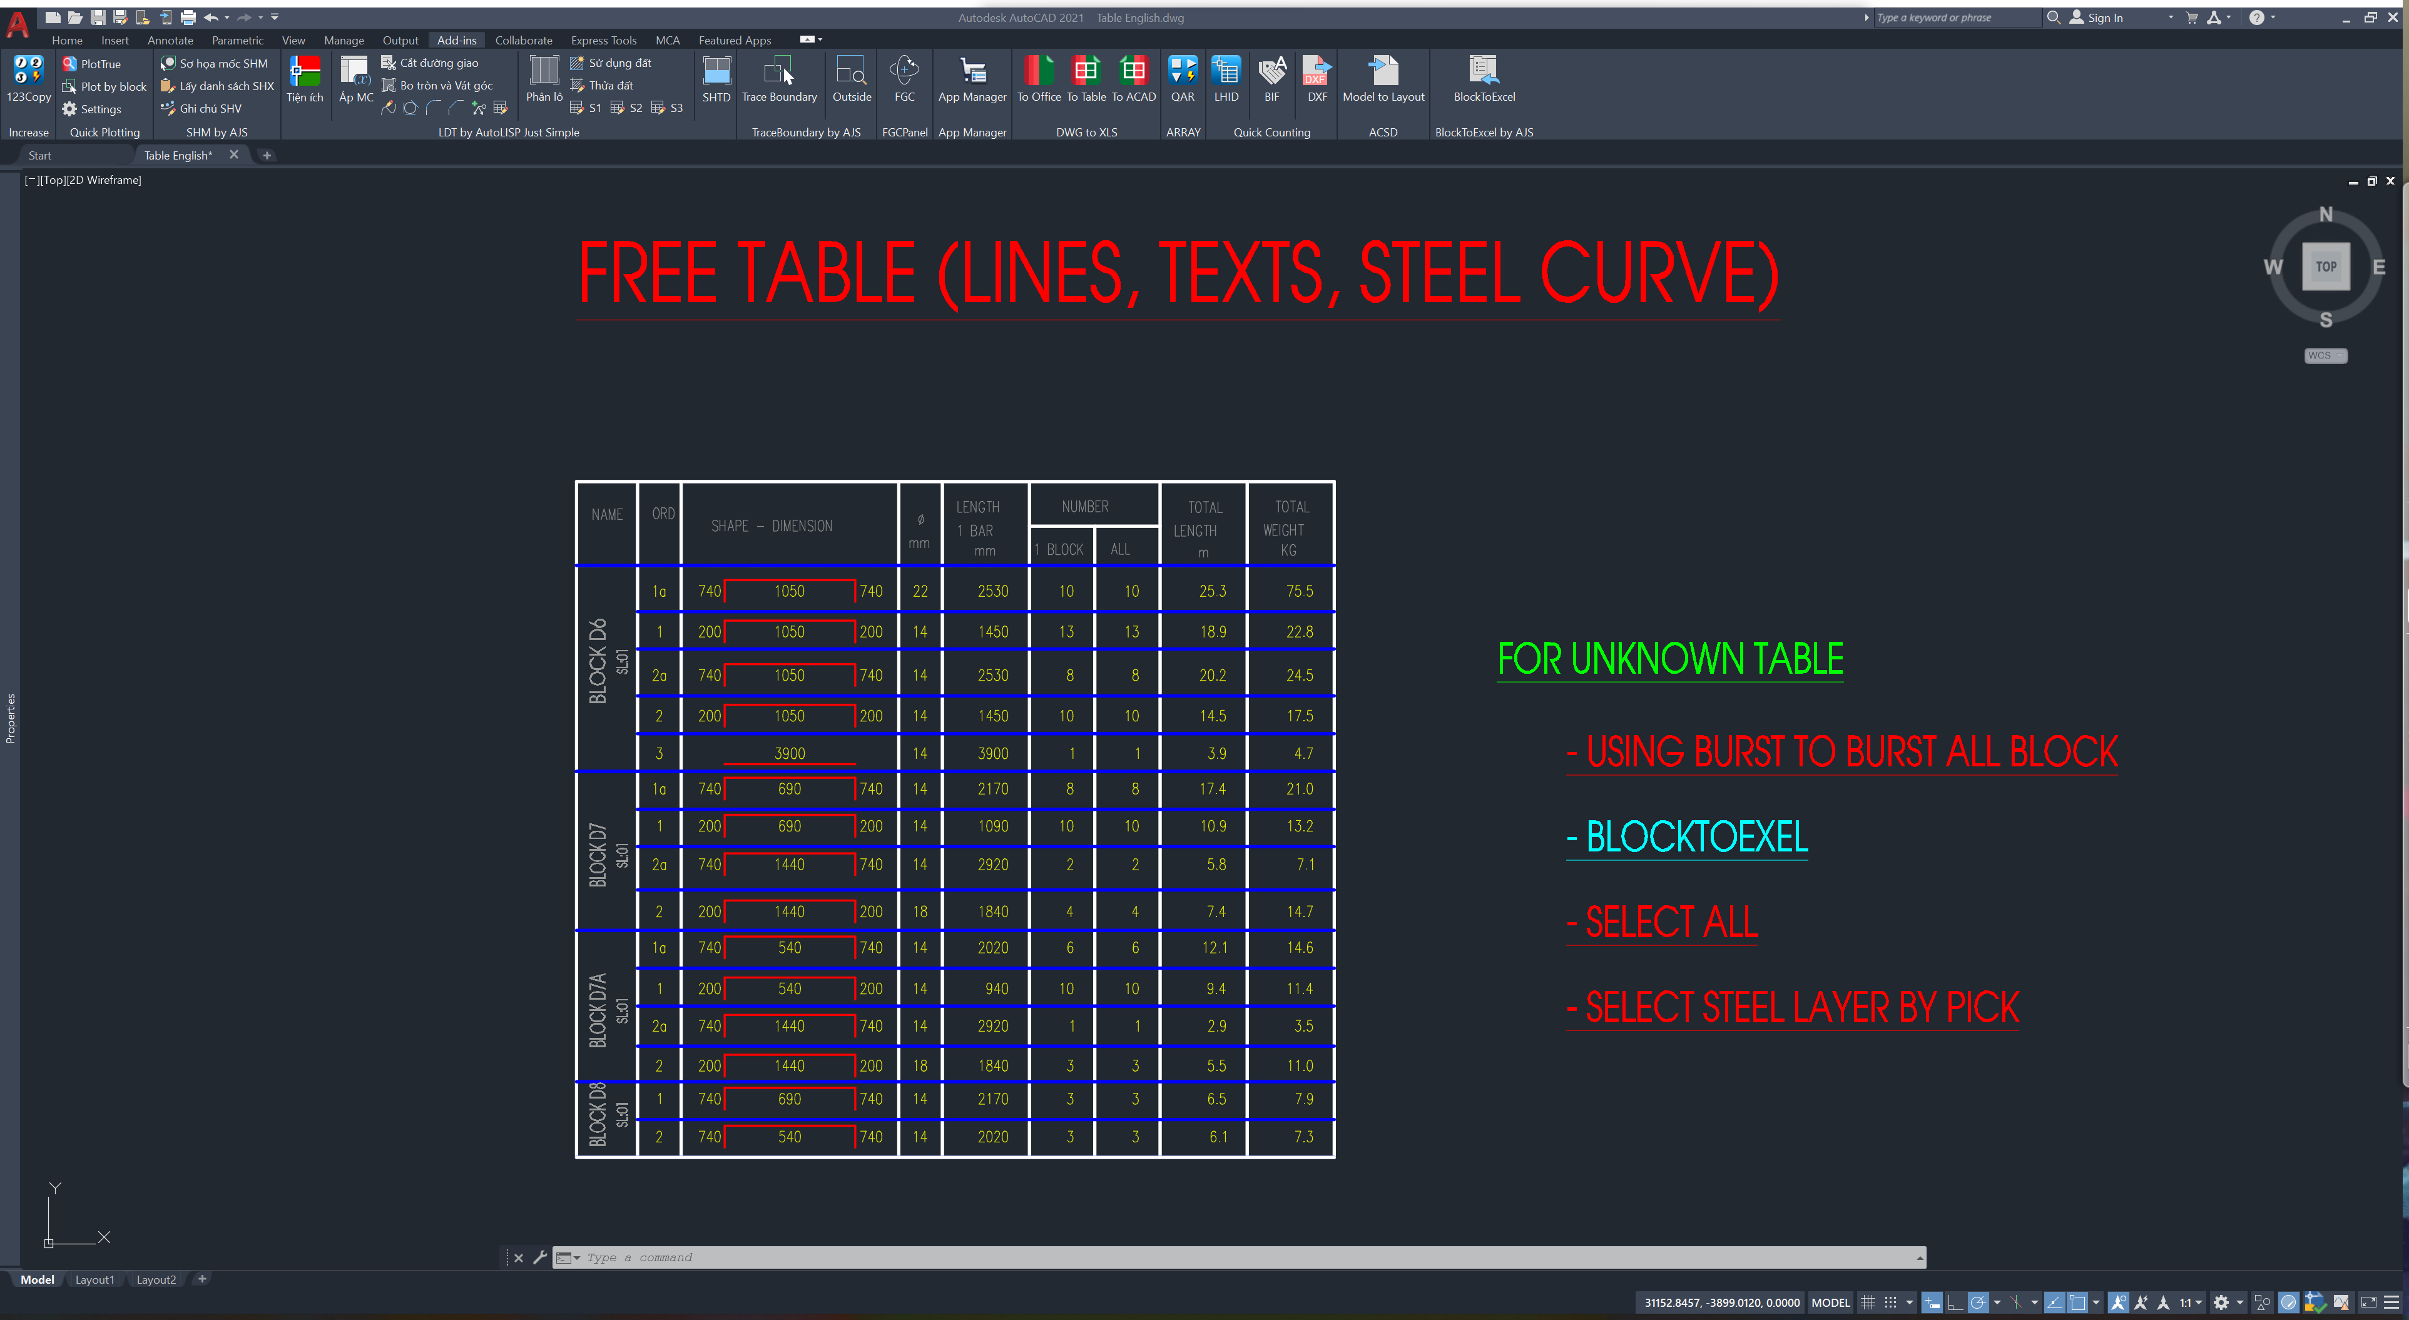Switch to the Layout1 tab
Screen dimensions: 2409x1320
[x=94, y=1280]
